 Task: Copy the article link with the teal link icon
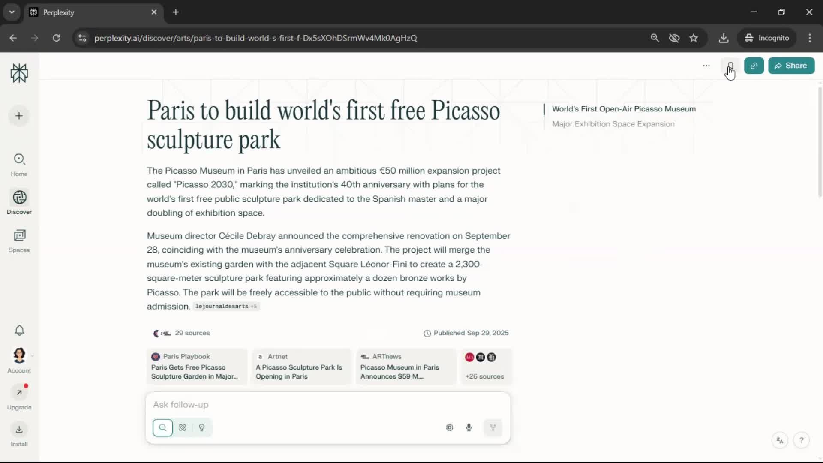point(754,66)
